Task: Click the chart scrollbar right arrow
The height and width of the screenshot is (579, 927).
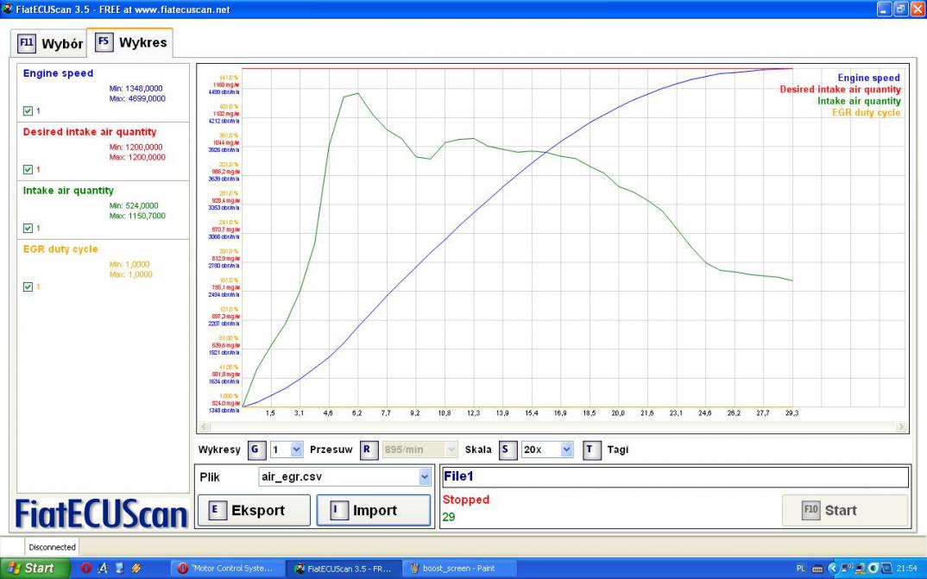Action: [901, 426]
